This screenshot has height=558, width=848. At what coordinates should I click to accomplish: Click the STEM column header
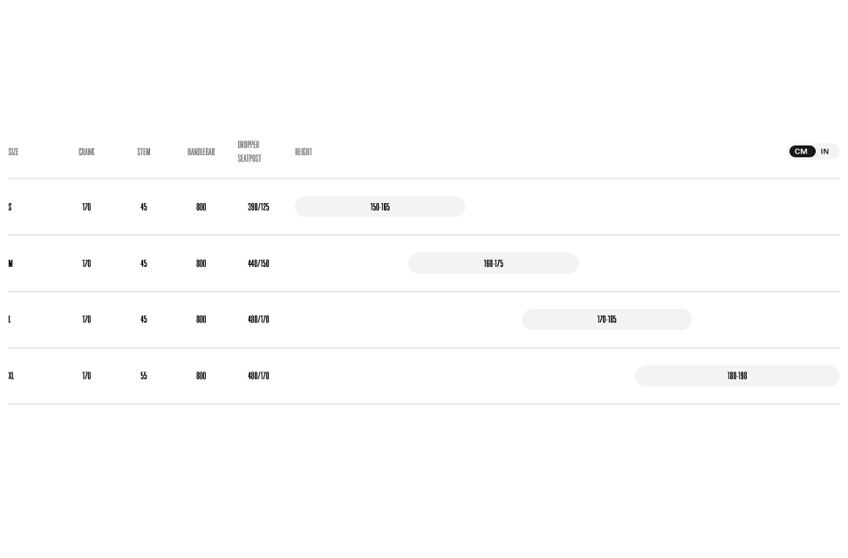144,152
